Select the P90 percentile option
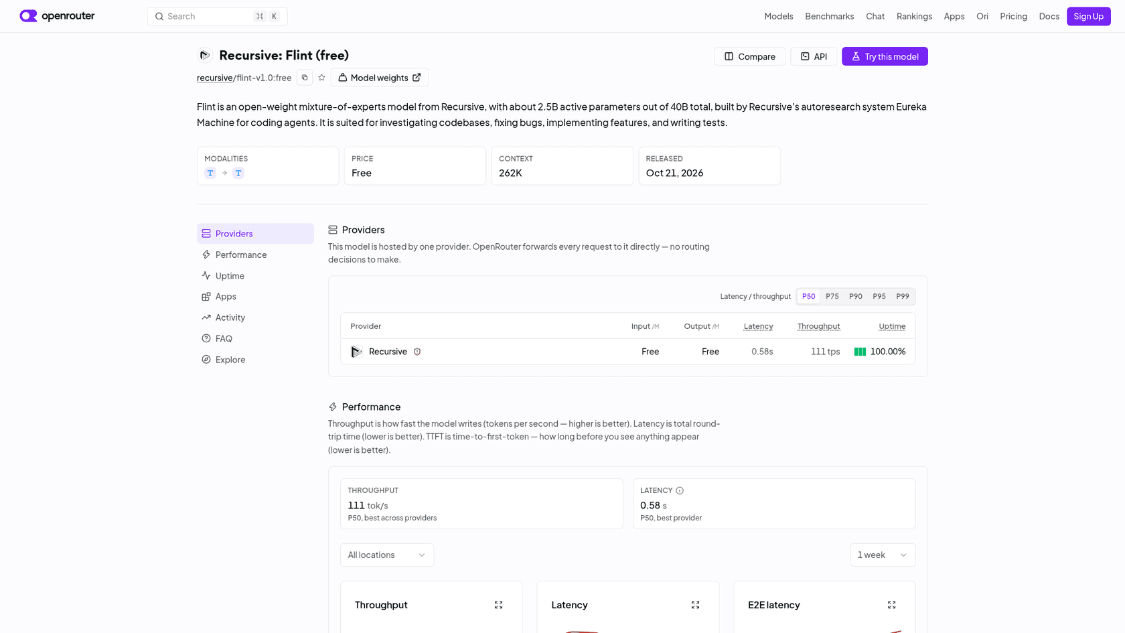This screenshot has height=633, width=1125. pyautogui.click(x=856, y=296)
